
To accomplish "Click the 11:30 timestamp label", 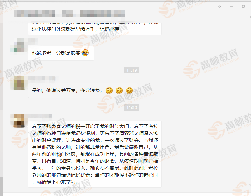I will pos(132,108).
